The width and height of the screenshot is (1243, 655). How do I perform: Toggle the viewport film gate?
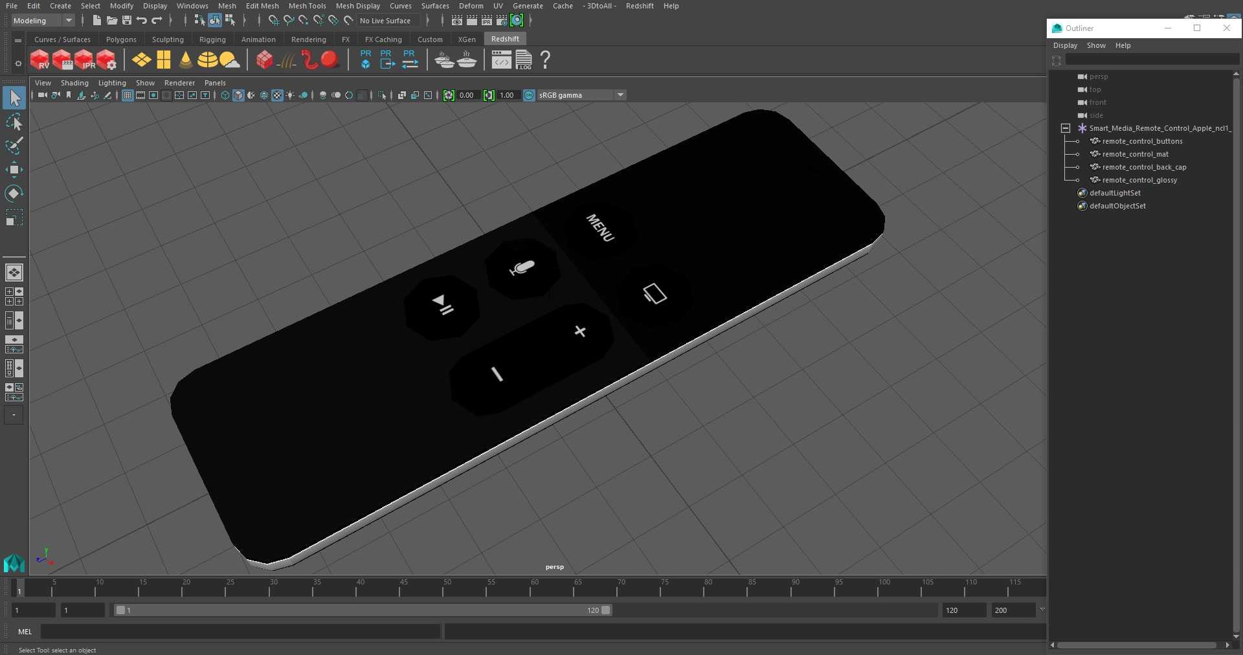click(140, 95)
